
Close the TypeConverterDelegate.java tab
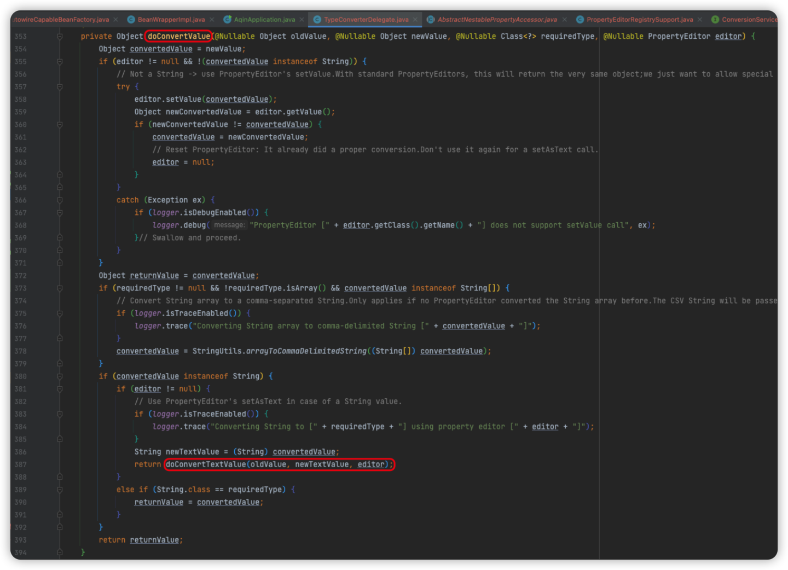[x=415, y=20]
